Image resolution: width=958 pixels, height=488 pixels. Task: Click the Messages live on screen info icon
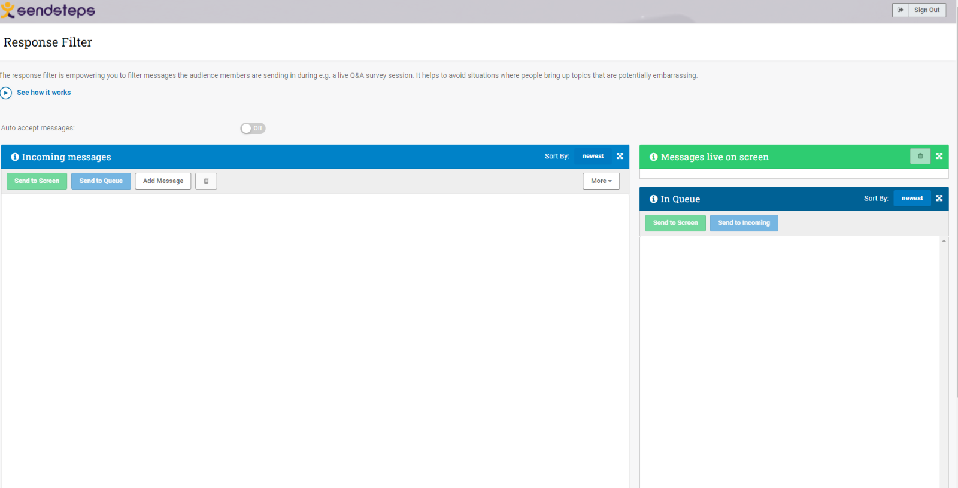[654, 157]
